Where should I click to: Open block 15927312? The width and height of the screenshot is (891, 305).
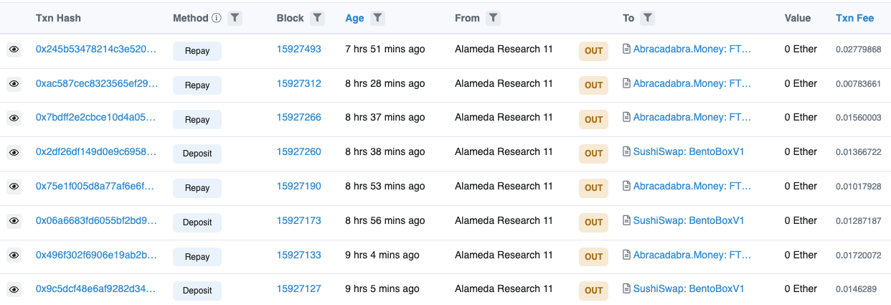point(299,84)
